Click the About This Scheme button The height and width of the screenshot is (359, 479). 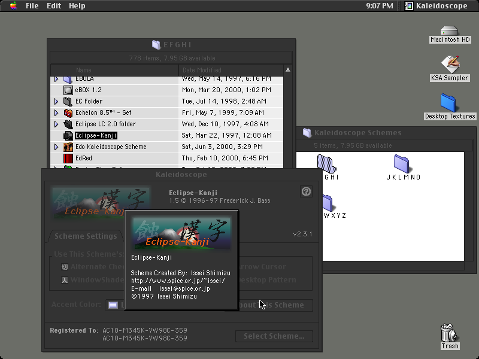tap(276, 305)
